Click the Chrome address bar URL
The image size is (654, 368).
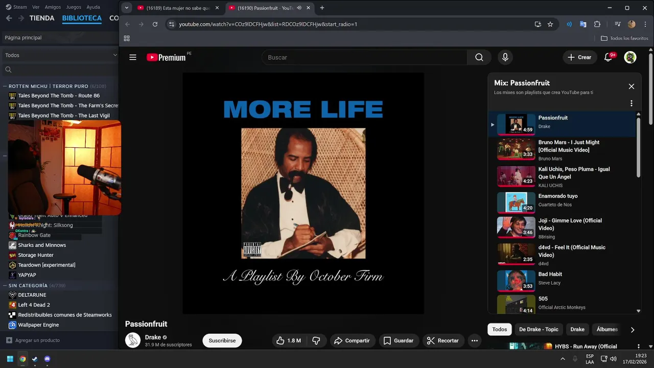tap(268, 24)
